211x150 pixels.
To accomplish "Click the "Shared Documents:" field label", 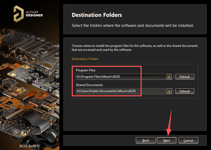I will click(89, 85).
